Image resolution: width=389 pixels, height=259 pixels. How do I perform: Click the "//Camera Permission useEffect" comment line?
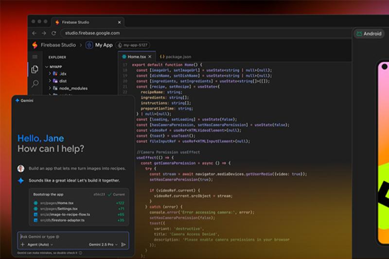[168, 152]
